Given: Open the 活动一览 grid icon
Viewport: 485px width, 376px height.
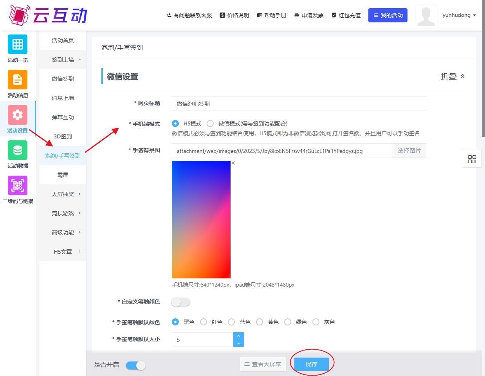Looking at the screenshot, I should click(18, 44).
